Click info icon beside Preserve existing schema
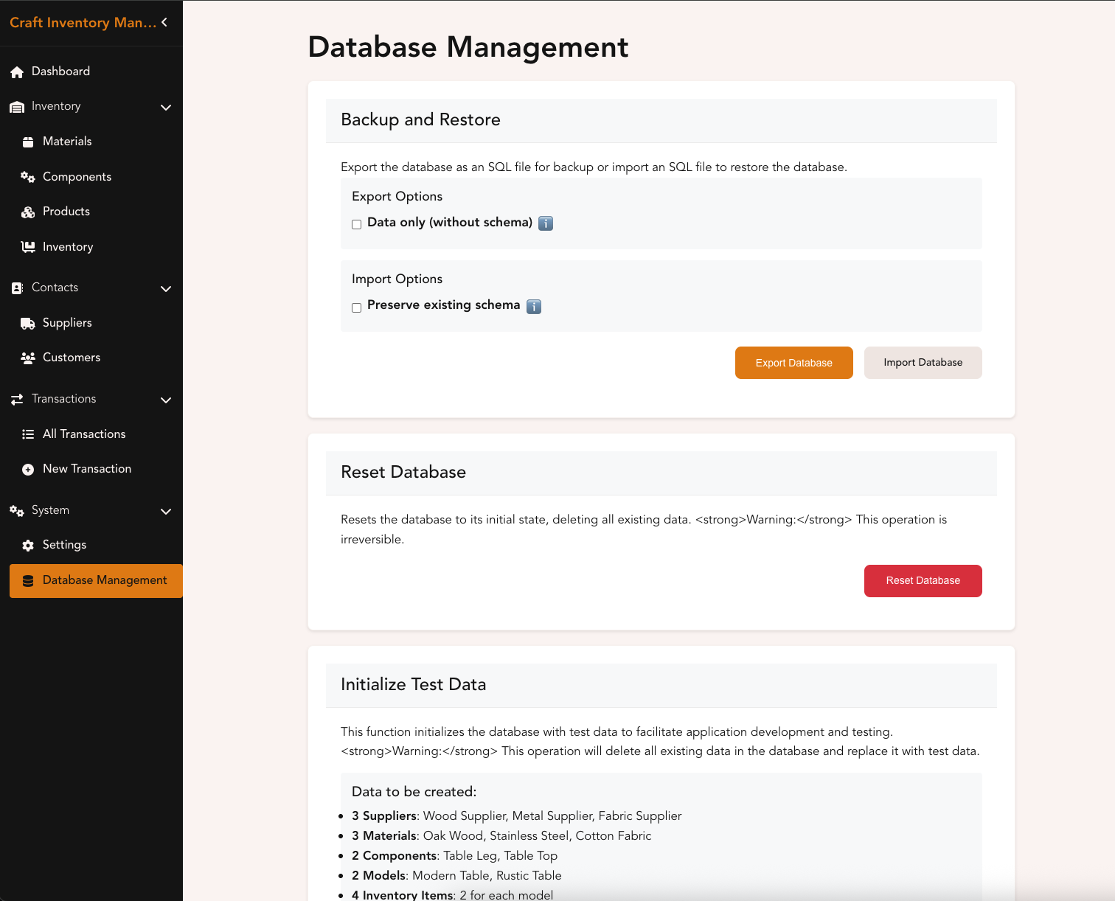The height and width of the screenshot is (901, 1115). point(534,307)
